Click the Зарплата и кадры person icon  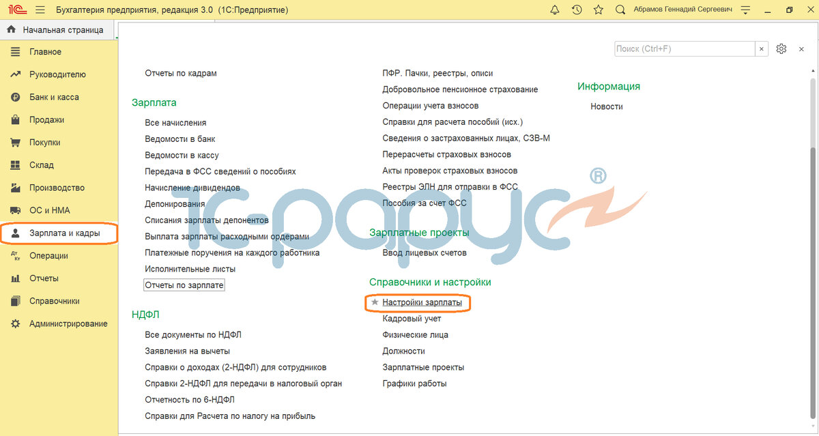tap(15, 233)
